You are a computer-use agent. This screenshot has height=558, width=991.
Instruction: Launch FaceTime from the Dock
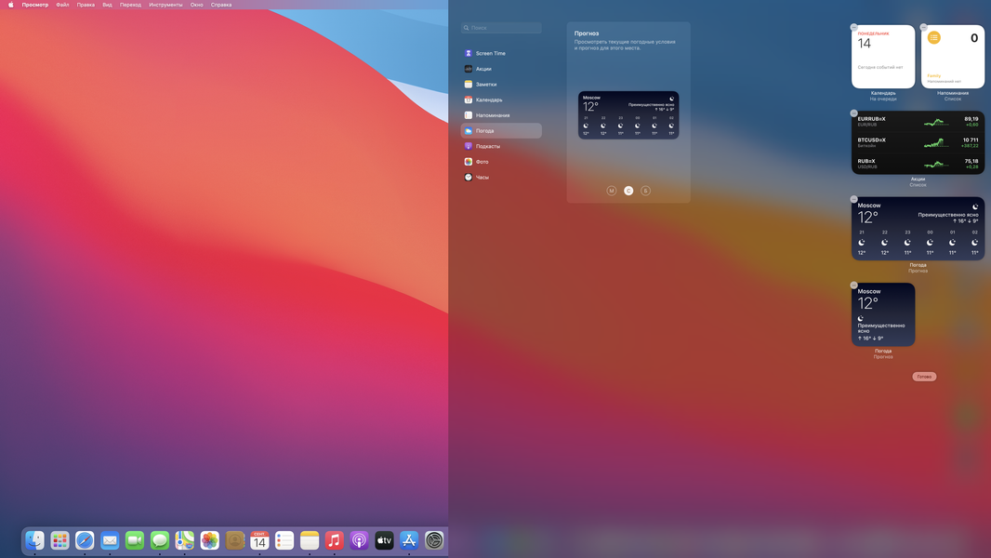pyautogui.click(x=135, y=540)
